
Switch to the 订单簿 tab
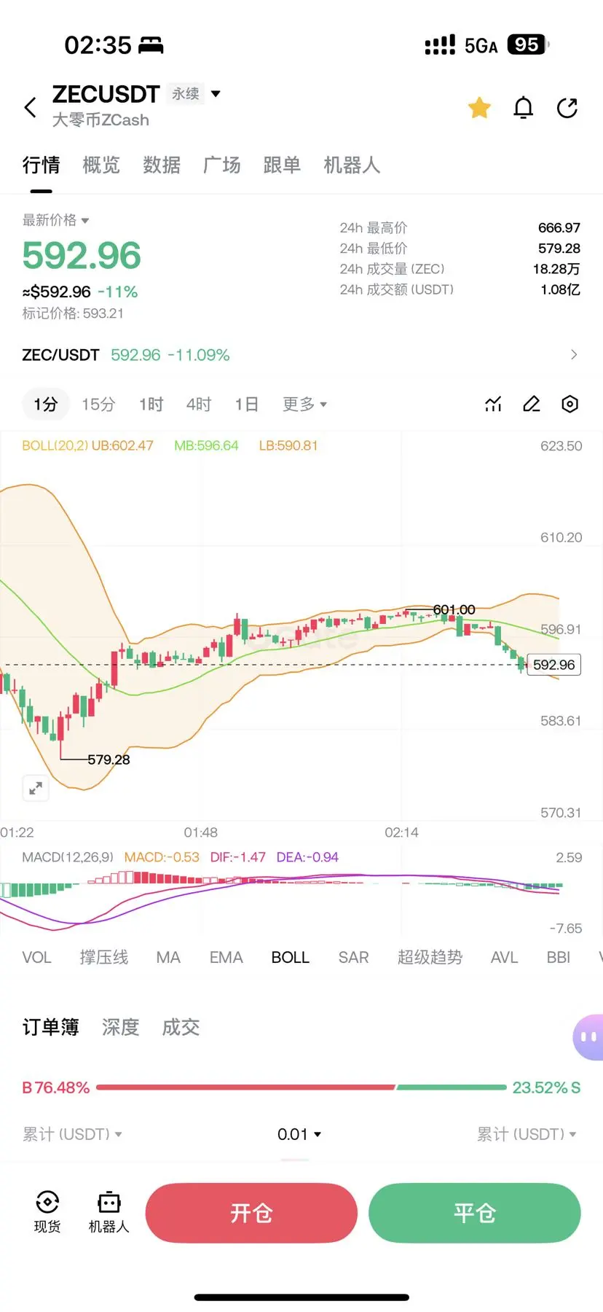click(x=50, y=1028)
